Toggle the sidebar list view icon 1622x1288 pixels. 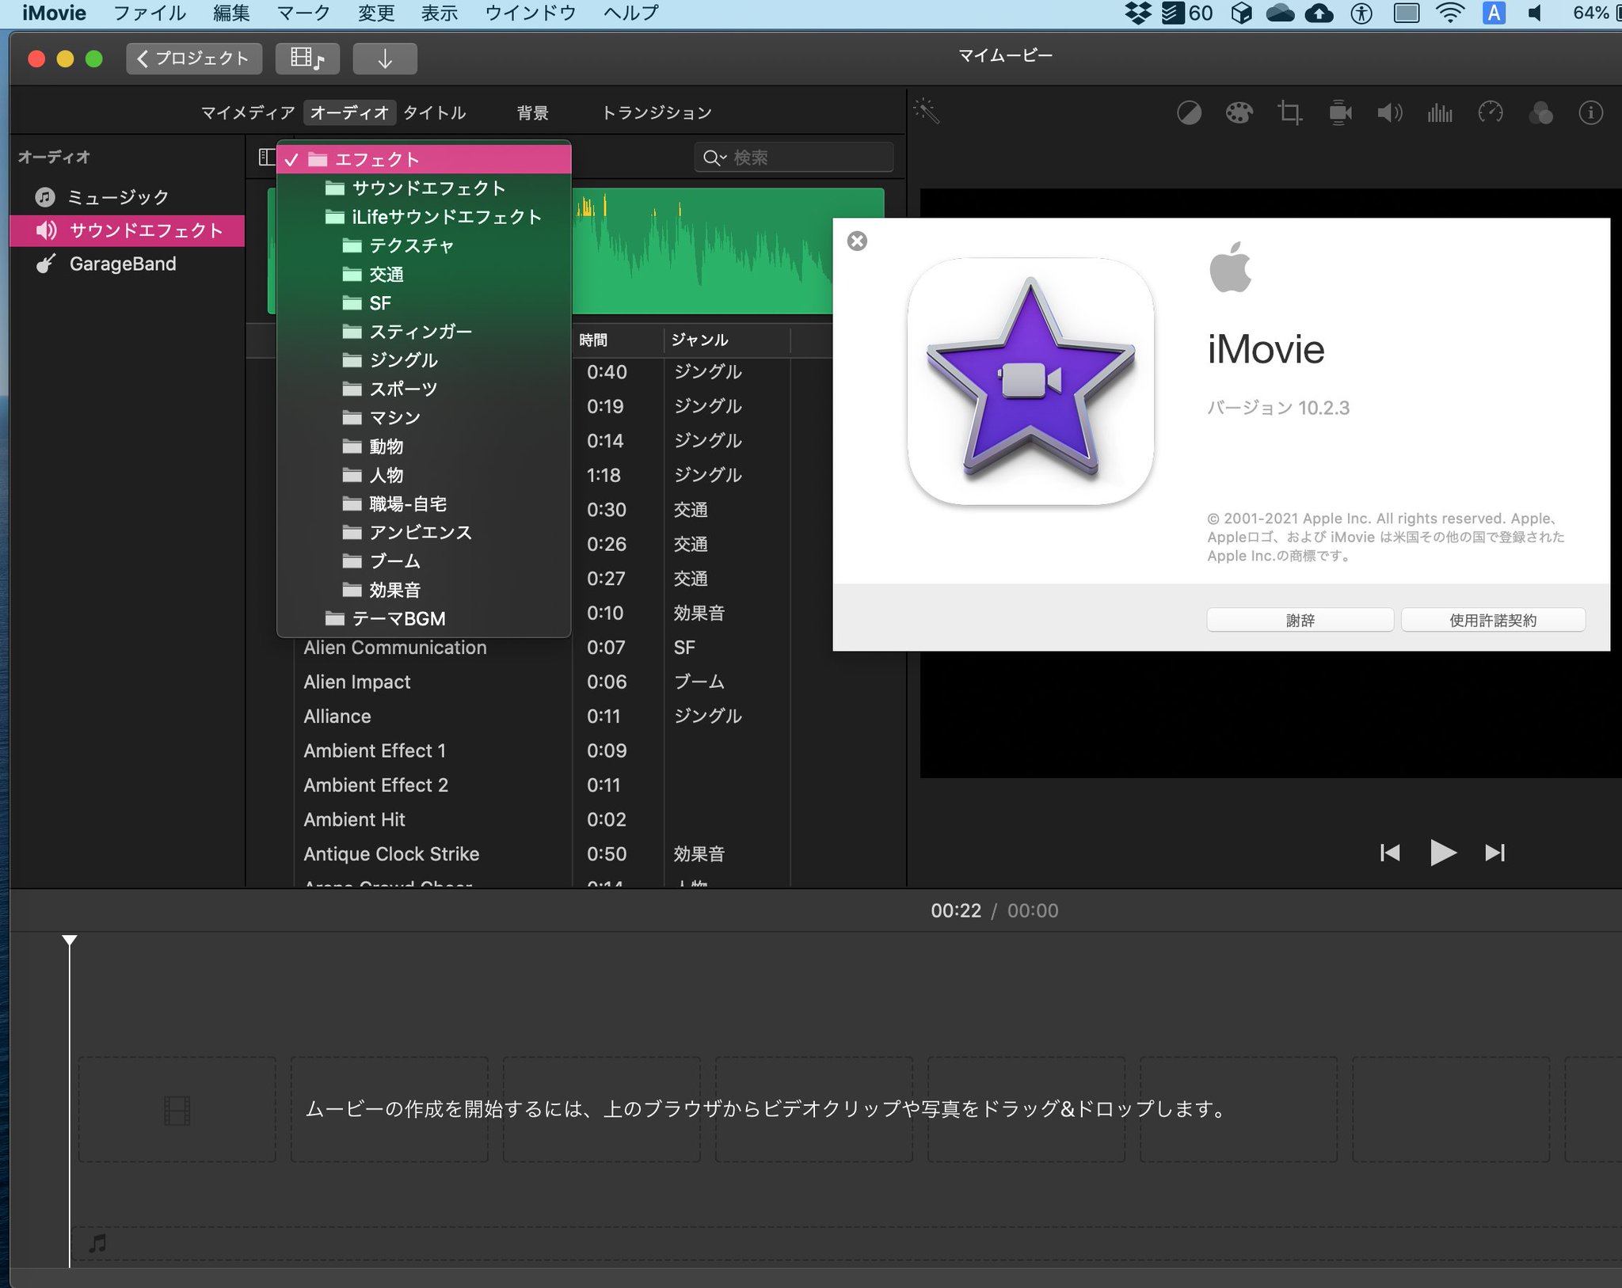(x=266, y=158)
